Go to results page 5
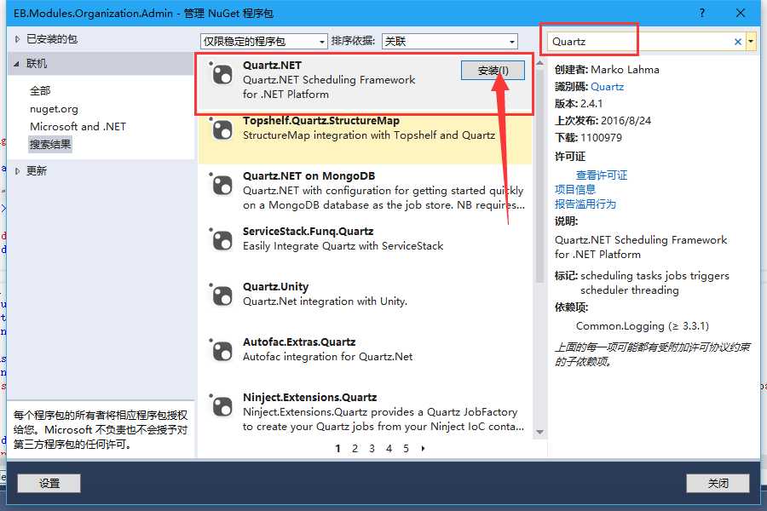767x511 pixels. tap(406, 449)
